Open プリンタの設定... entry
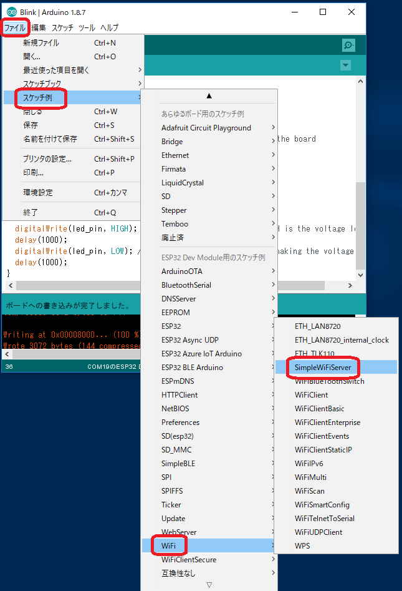Viewport: 402px width, 591px height. pos(72,159)
